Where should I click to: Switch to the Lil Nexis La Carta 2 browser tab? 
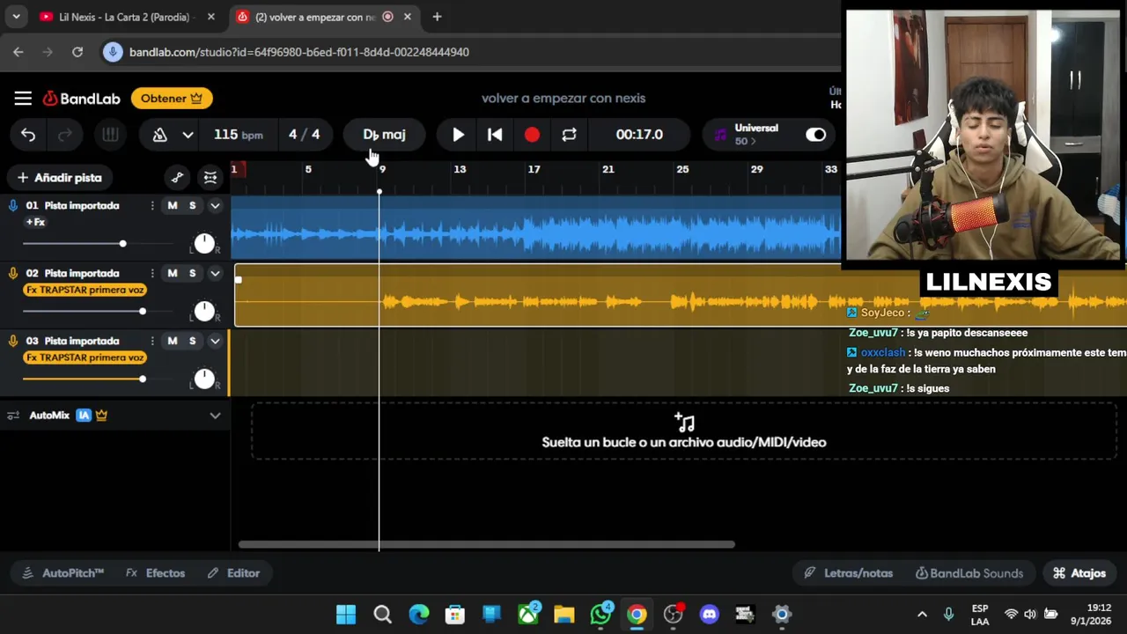(126, 17)
